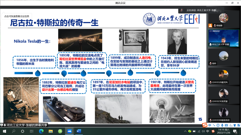The height and width of the screenshot is (135, 241).
Task: Open Microsoft Word from the taskbar
Action: 79,131
